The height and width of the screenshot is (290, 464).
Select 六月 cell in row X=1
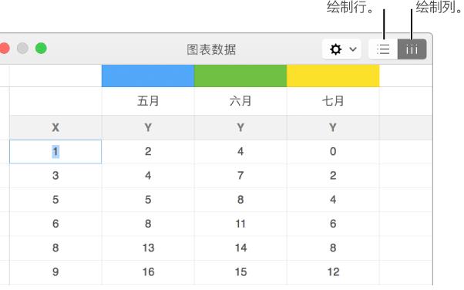240,152
